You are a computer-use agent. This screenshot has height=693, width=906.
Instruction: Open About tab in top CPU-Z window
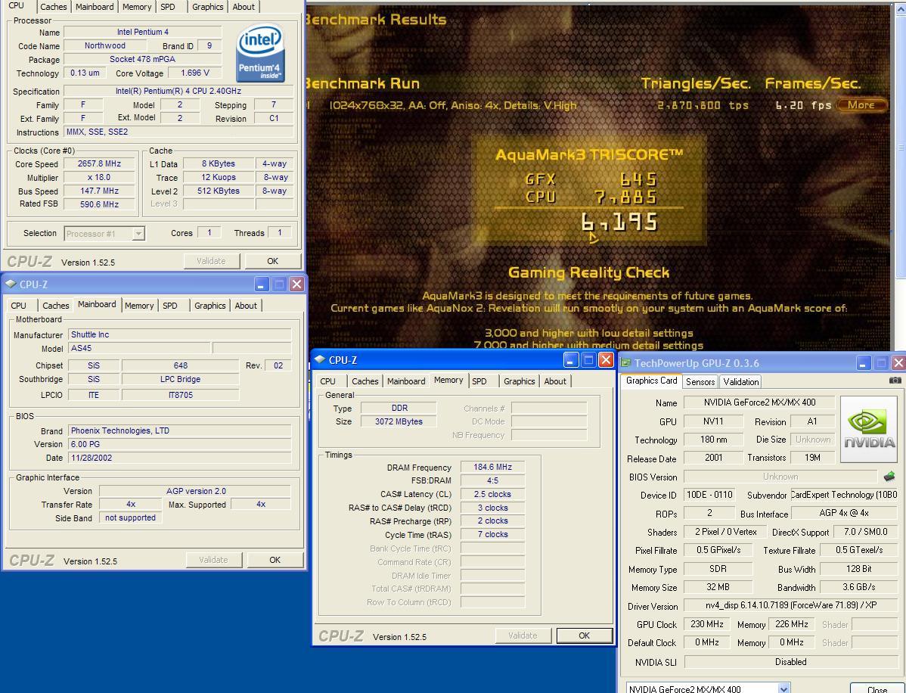[244, 7]
